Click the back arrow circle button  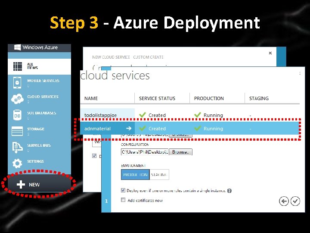(284, 202)
